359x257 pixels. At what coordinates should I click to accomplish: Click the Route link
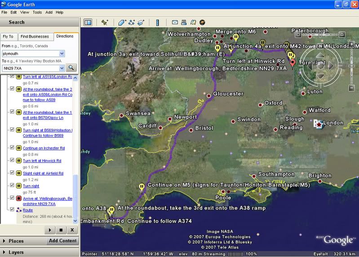(x=28, y=210)
